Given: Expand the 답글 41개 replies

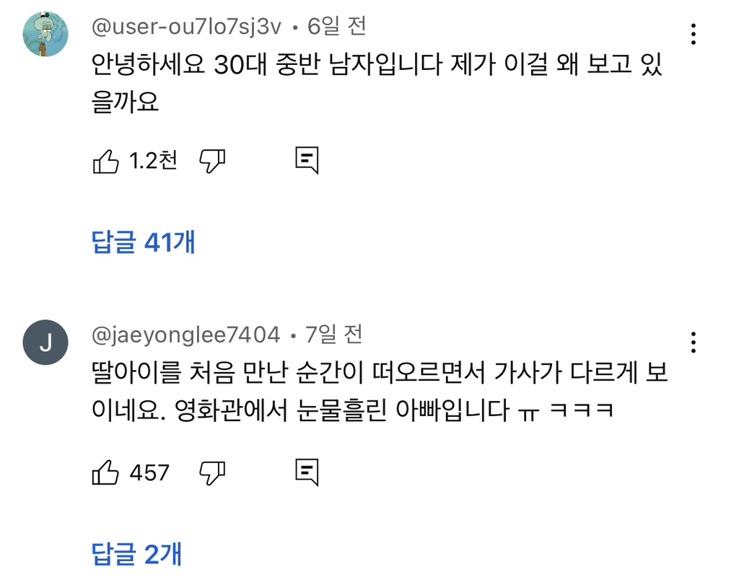Looking at the screenshot, I should click(x=144, y=242).
